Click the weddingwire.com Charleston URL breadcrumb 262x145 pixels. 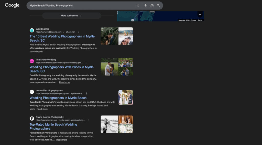click(56, 32)
